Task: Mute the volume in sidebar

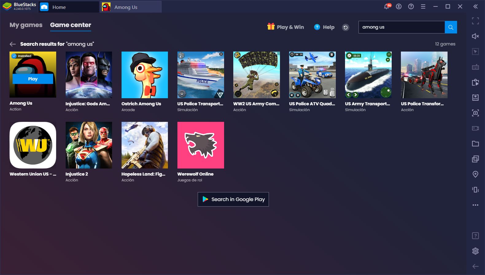Action: [475, 36]
